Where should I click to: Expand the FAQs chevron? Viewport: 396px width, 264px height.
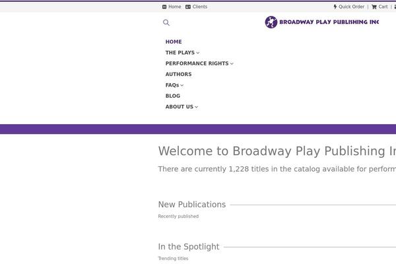pos(182,85)
